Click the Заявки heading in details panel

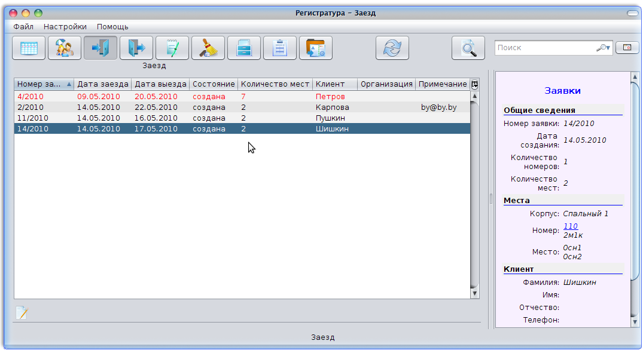pyautogui.click(x=562, y=91)
